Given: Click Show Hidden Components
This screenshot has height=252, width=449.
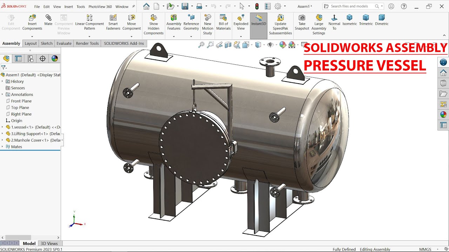Looking at the screenshot, I should pyautogui.click(x=154, y=25).
